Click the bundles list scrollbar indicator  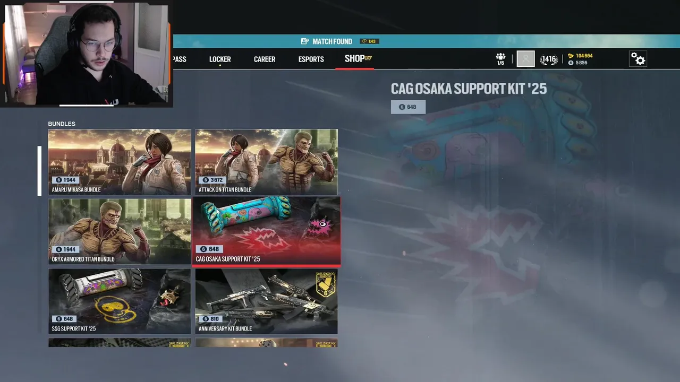pos(39,171)
